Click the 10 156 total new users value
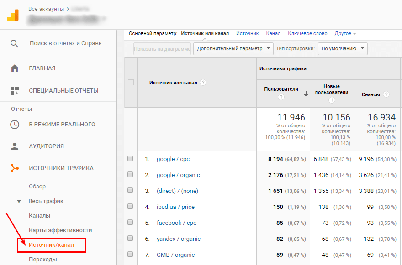This screenshot has width=402, height=265. 336,117
